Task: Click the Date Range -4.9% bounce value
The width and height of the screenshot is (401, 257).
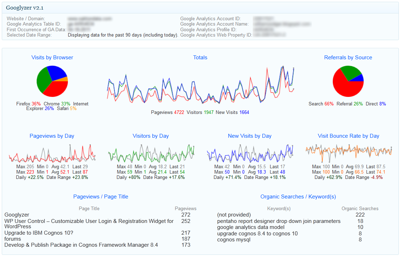Action: click(x=364, y=177)
